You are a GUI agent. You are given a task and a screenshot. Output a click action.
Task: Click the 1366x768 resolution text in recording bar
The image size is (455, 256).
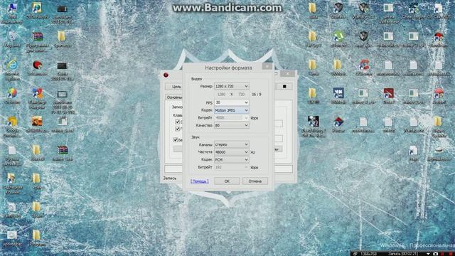point(368,254)
